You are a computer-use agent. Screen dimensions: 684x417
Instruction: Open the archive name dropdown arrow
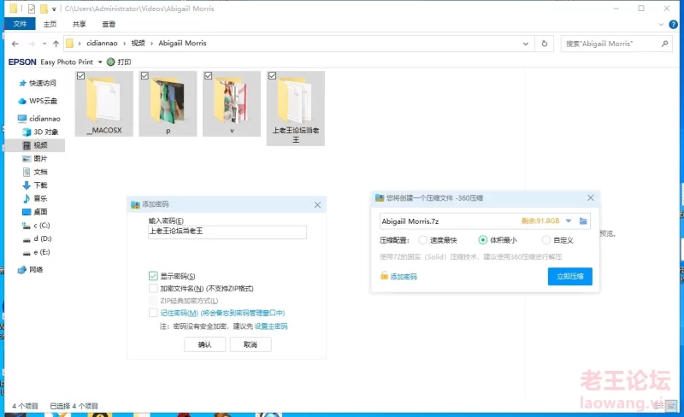pyautogui.click(x=568, y=221)
